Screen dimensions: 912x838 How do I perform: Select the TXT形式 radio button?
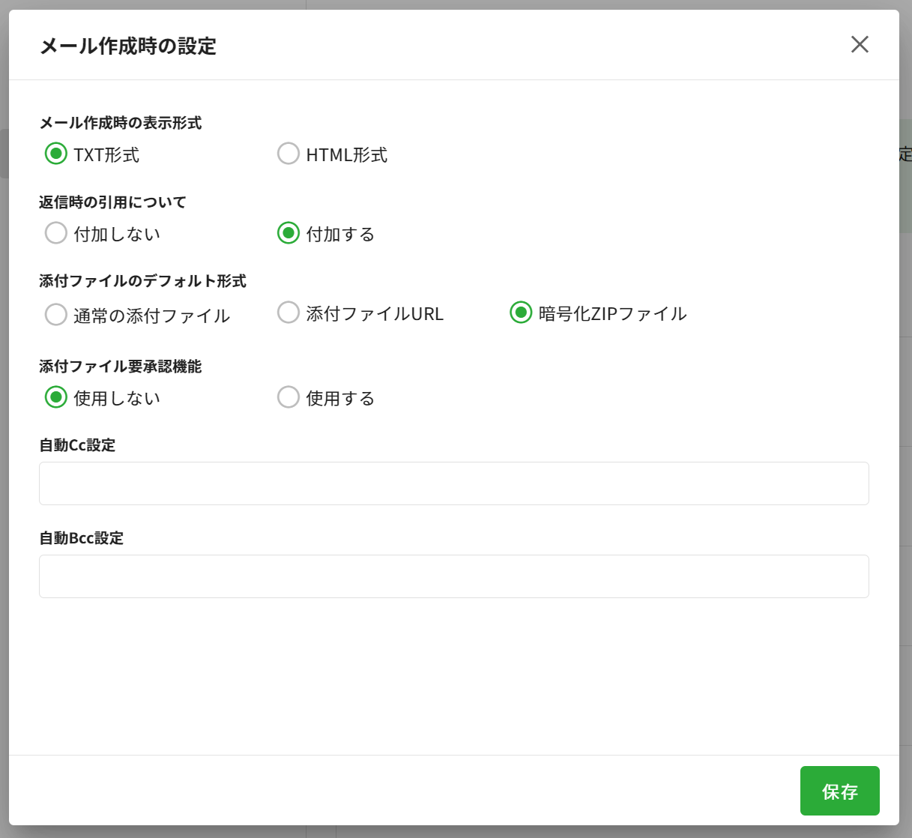[x=56, y=154]
